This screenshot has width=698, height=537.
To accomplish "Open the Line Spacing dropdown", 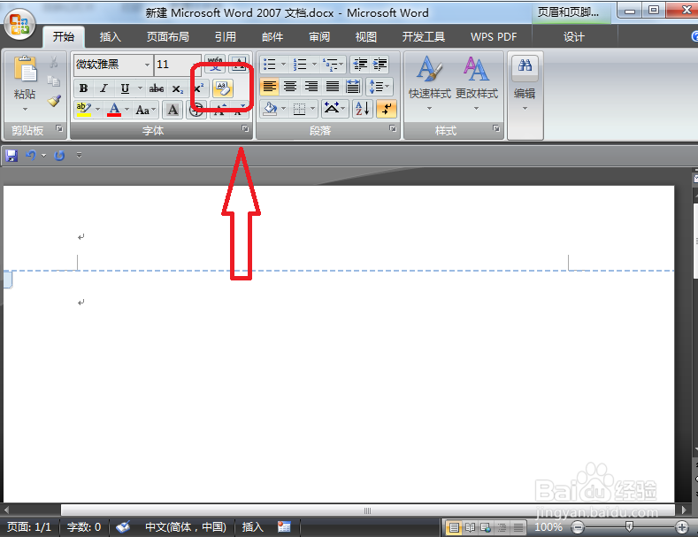I will (379, 87).
